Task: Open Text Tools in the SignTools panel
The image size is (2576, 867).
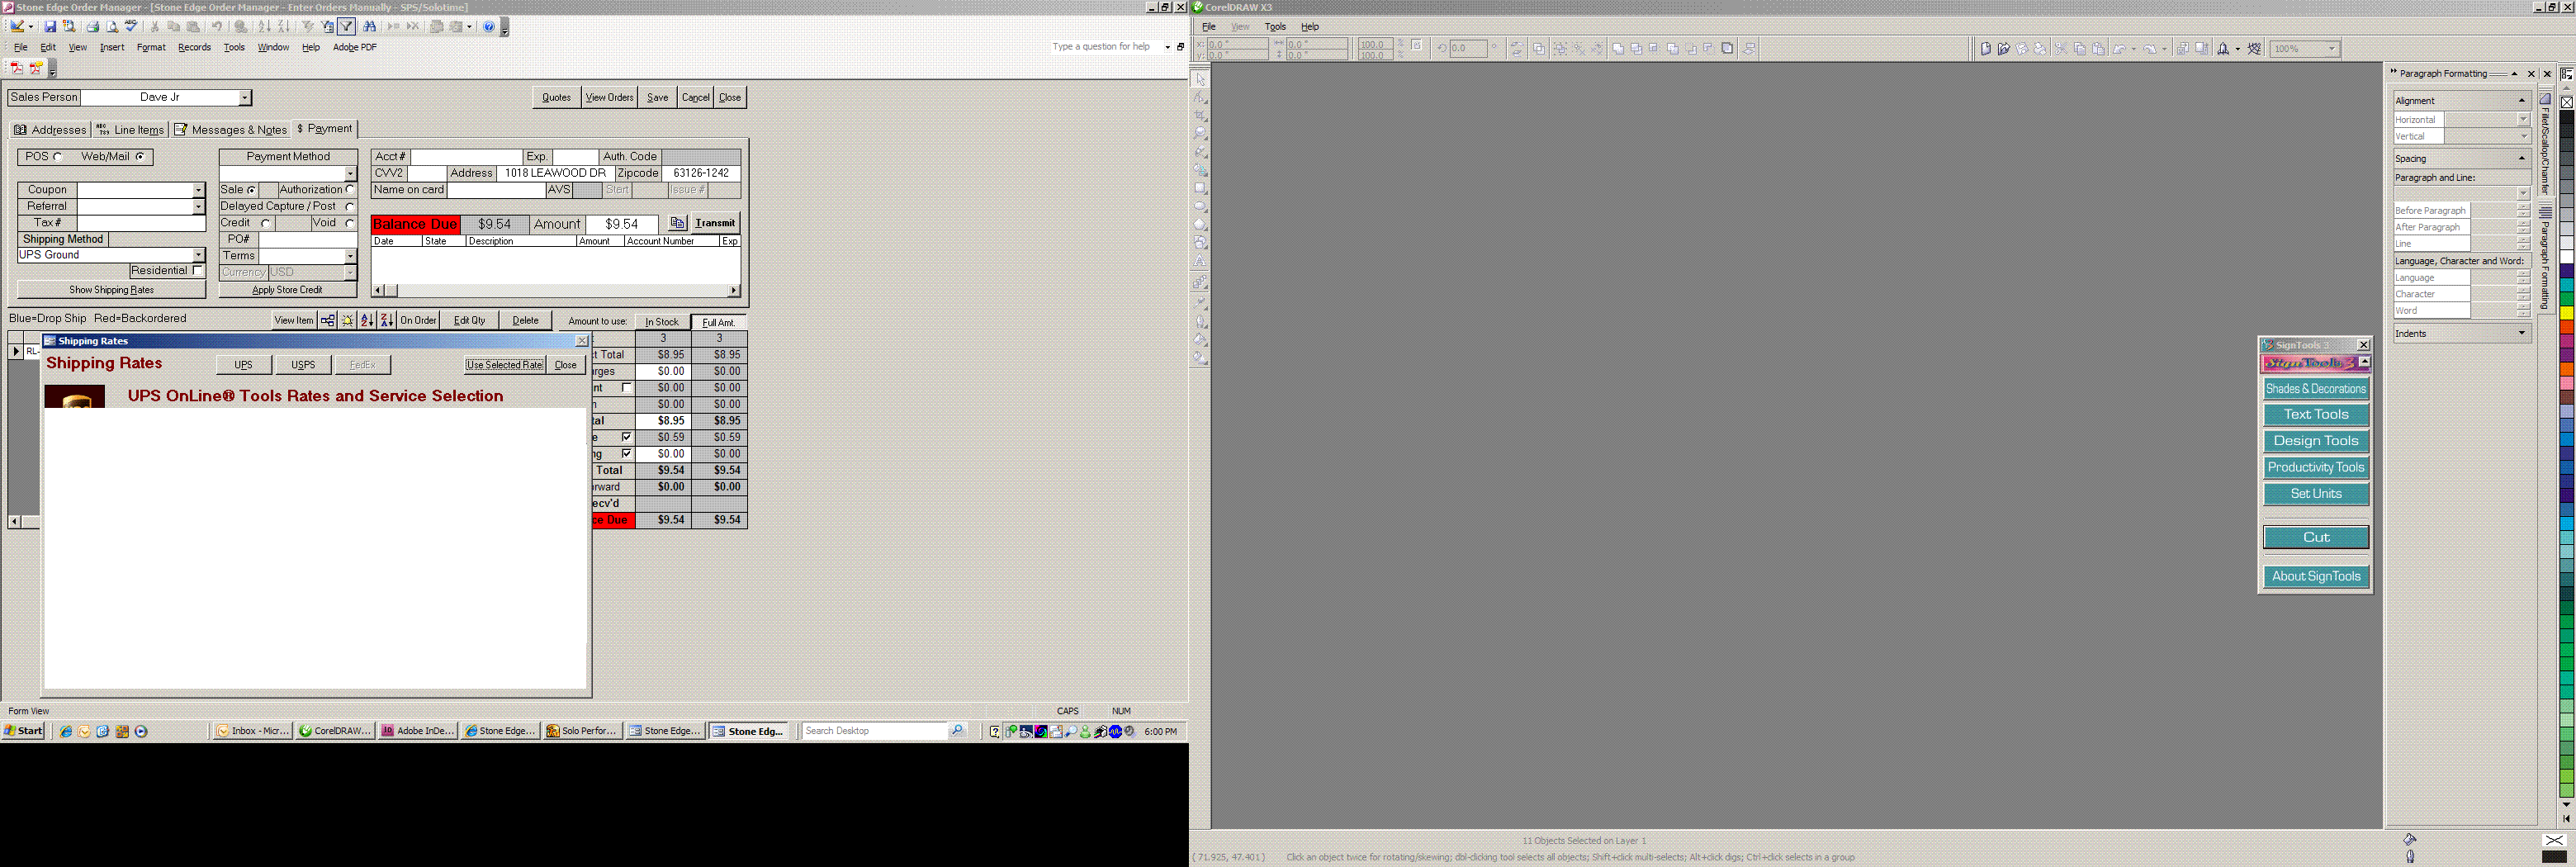Action: [2315, 415]
